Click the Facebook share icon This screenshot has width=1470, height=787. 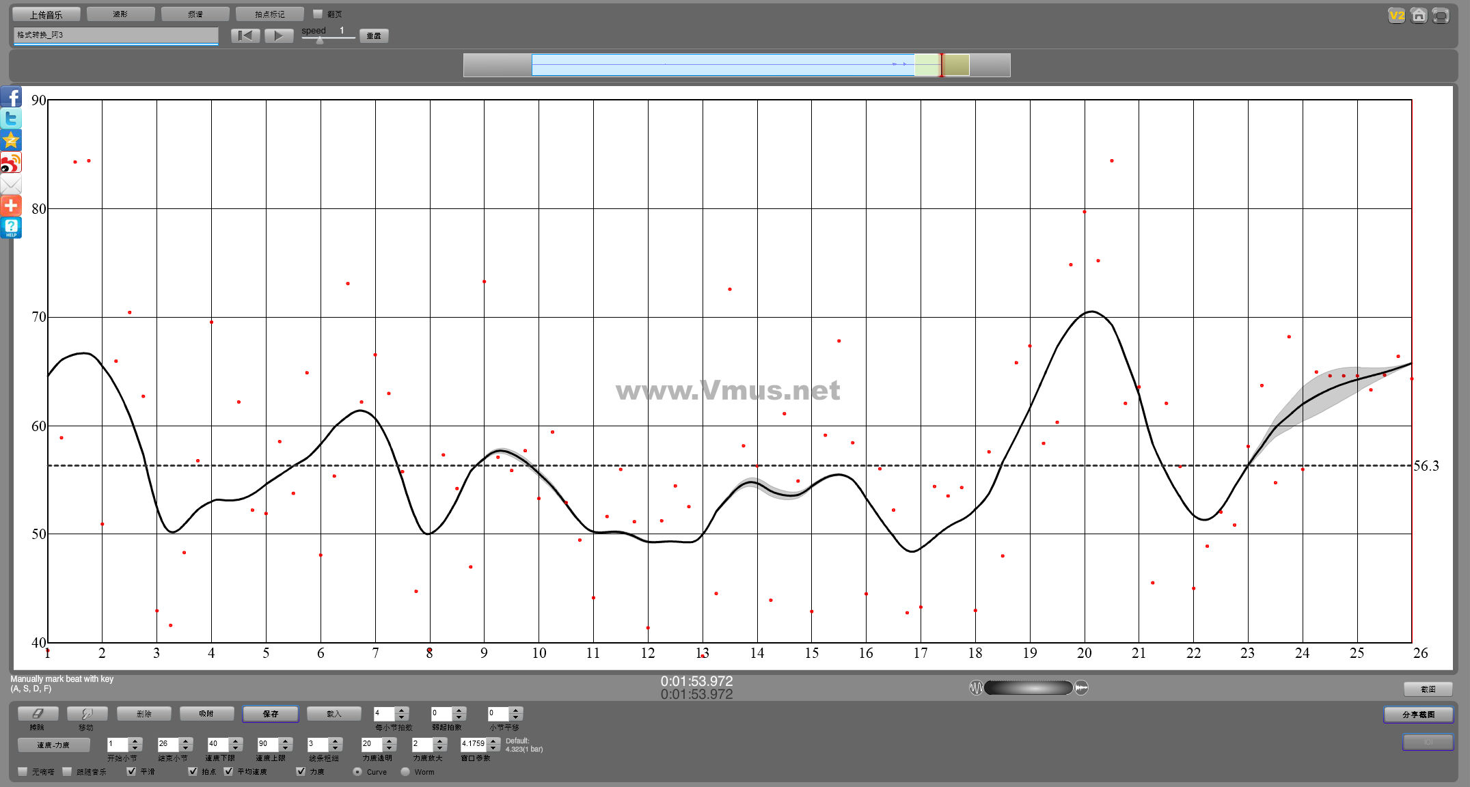pyautogui.click(x=11, y=98)
